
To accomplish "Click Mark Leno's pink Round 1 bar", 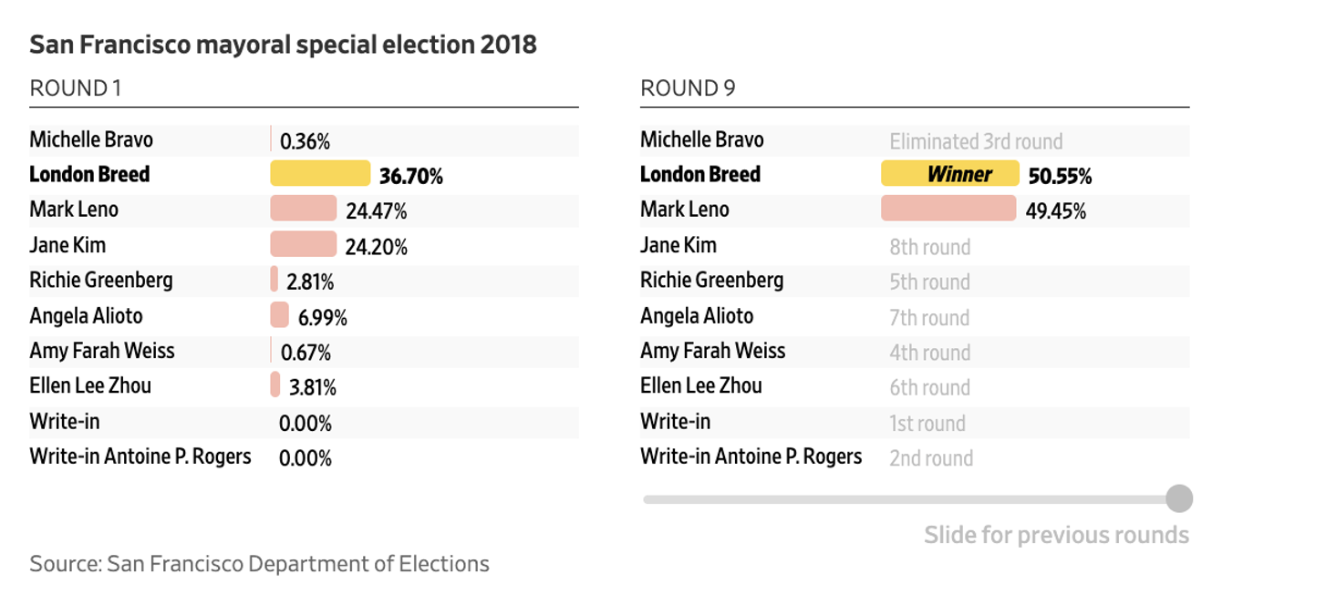I will [304, 210].
